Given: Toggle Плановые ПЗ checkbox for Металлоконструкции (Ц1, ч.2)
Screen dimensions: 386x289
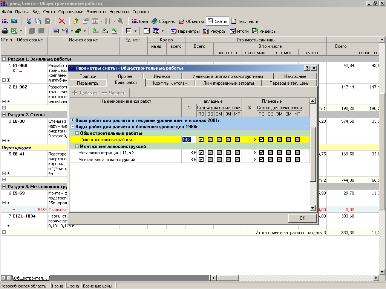Looking at the screenshot, I should click(262, 153).
